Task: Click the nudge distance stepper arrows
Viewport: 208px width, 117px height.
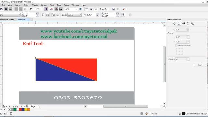Action: click(x=97, y=15)
